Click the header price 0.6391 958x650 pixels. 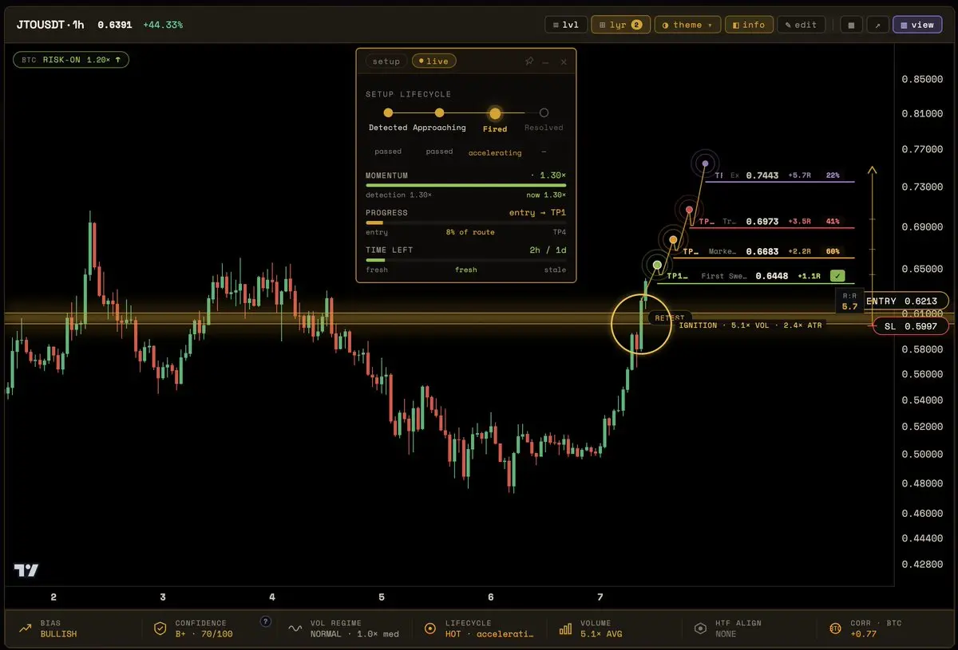point(114,25)
